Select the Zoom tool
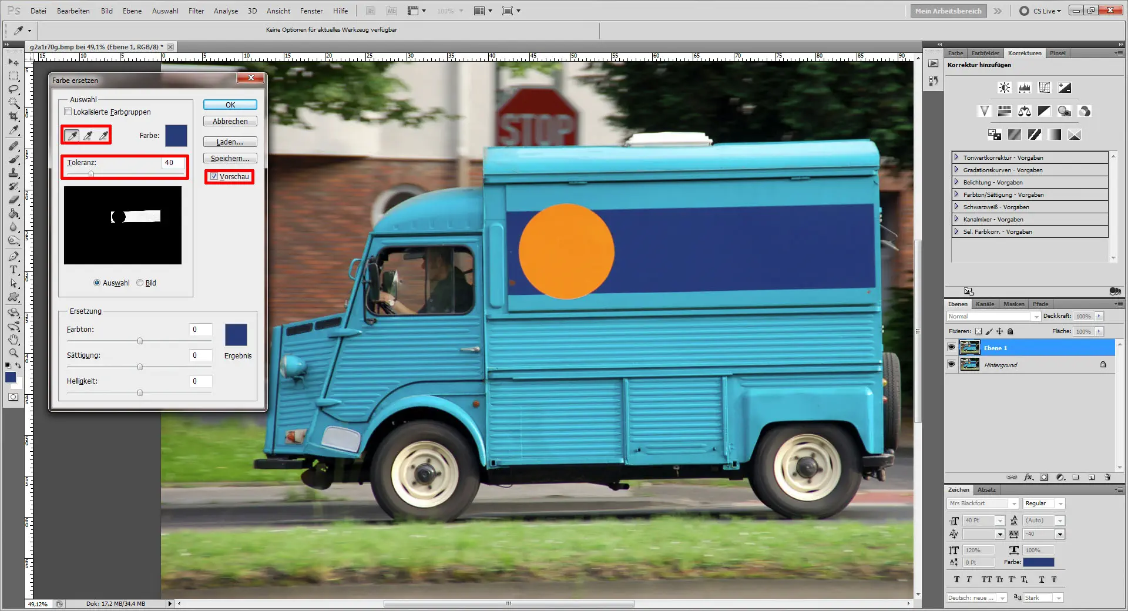The height and width of the screenshot is (611, 1128). pos(13,353)
